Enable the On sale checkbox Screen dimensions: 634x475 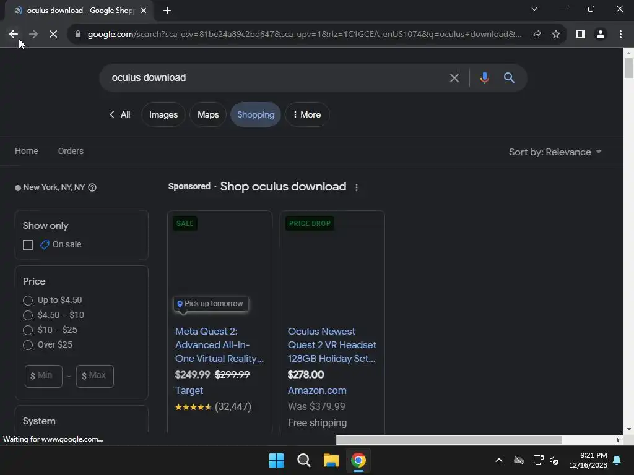(x=28, y=245)
